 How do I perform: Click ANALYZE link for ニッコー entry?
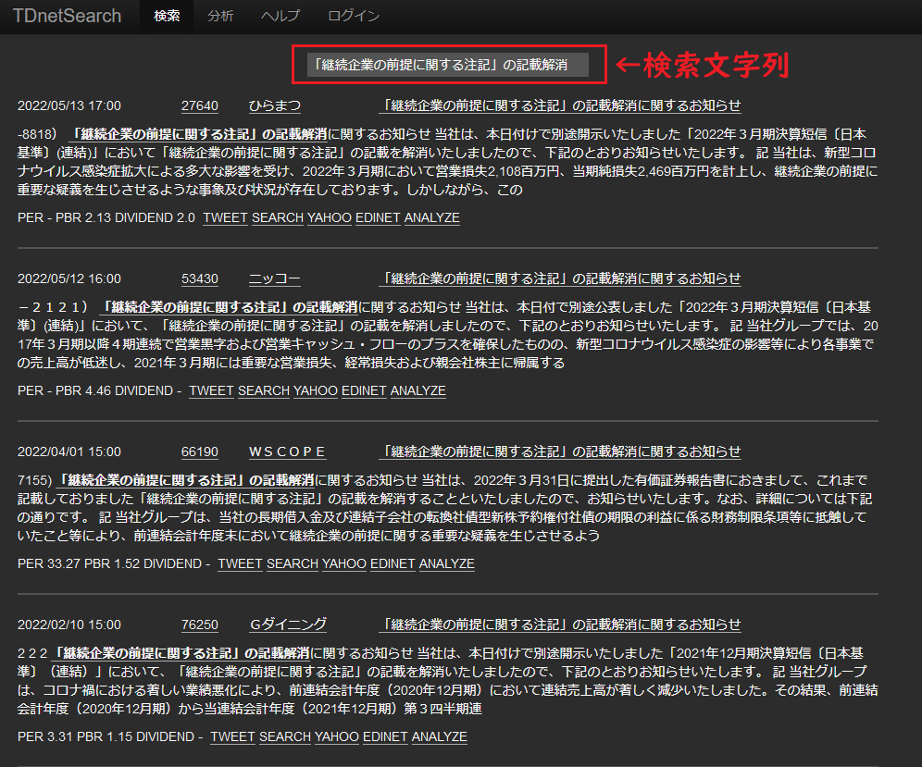click(x=417, y=390)
